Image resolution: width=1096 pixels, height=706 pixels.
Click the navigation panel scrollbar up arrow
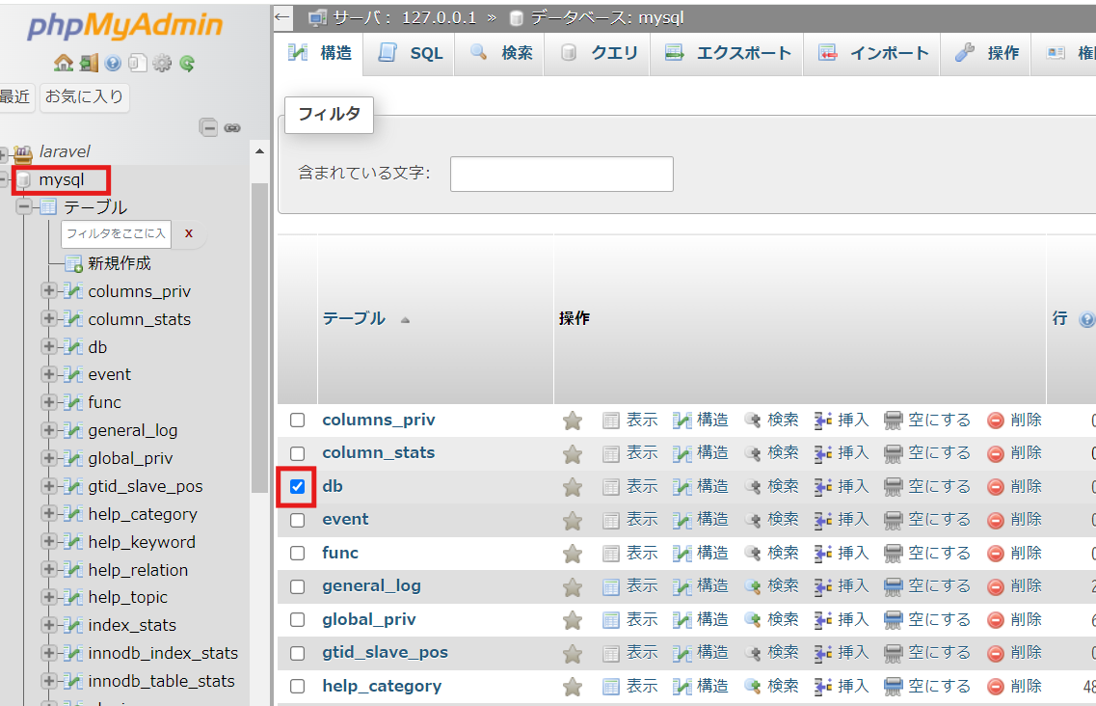pyautogui.click(x=260, y=151)
